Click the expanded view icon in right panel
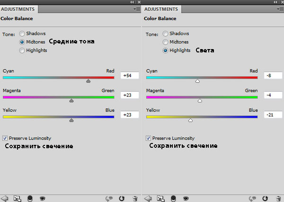This screenshot has width=284, height=202. (x=161, y=199)
